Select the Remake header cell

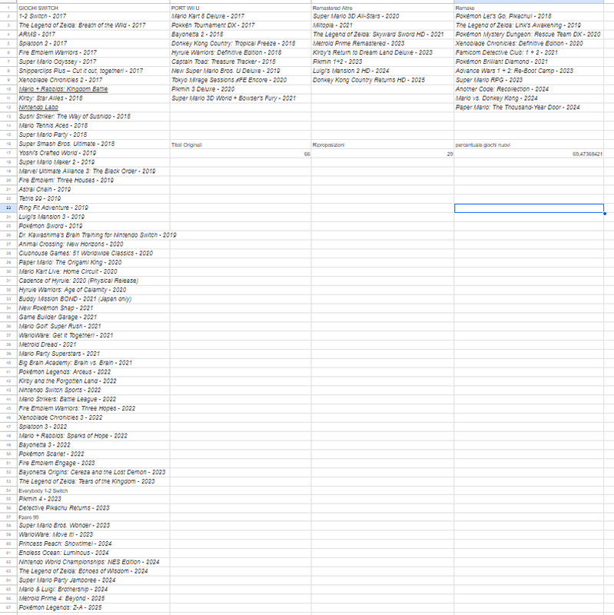coord(529,8)
